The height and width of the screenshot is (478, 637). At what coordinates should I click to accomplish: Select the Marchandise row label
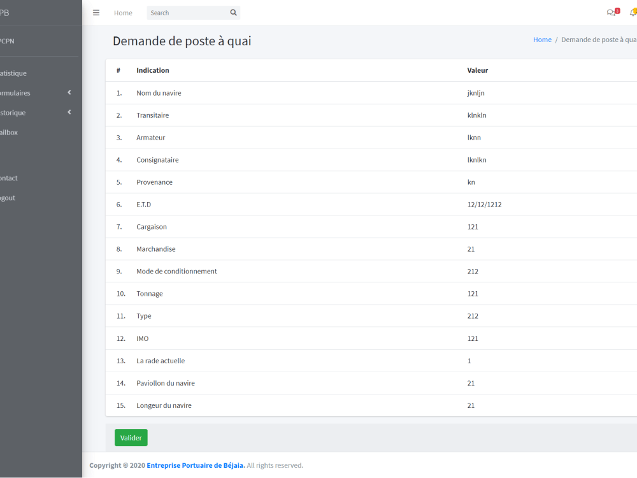coord(156,249)
